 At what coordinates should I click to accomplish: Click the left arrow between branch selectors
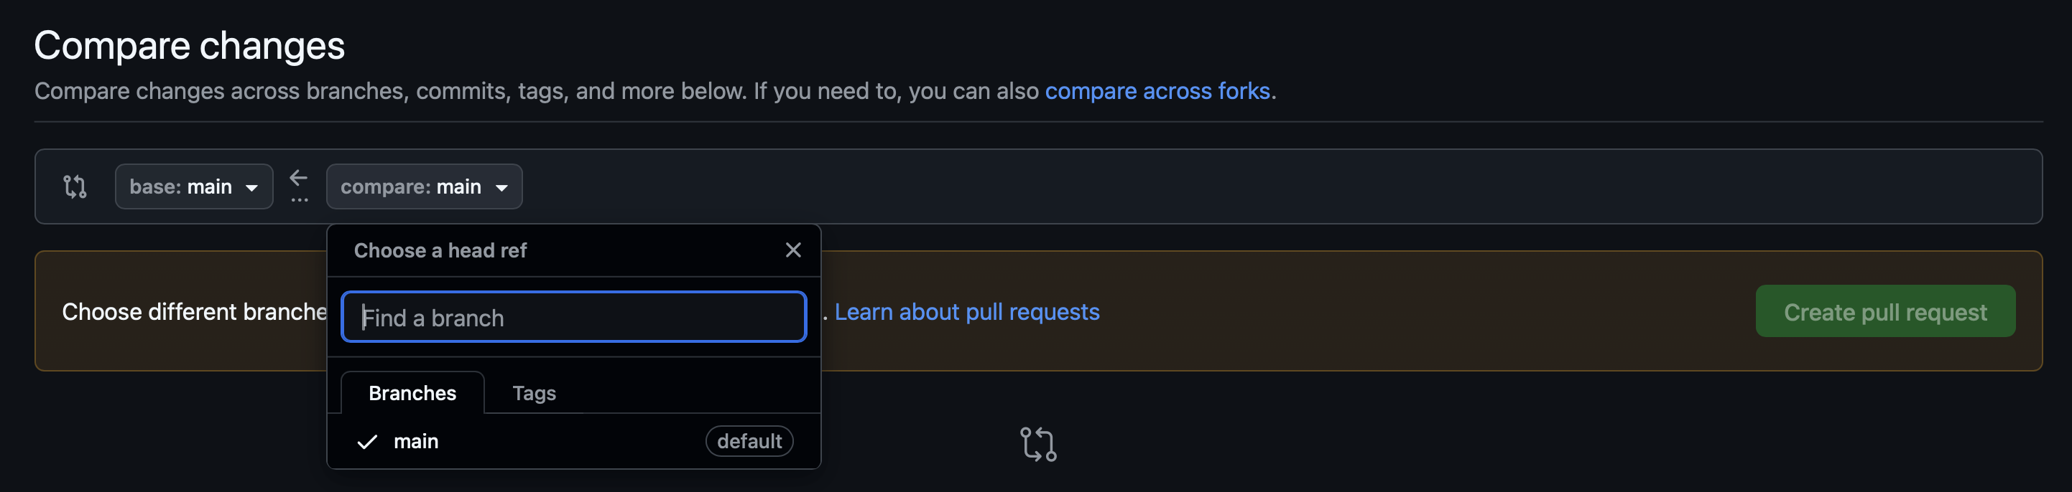tap(299, 177)
